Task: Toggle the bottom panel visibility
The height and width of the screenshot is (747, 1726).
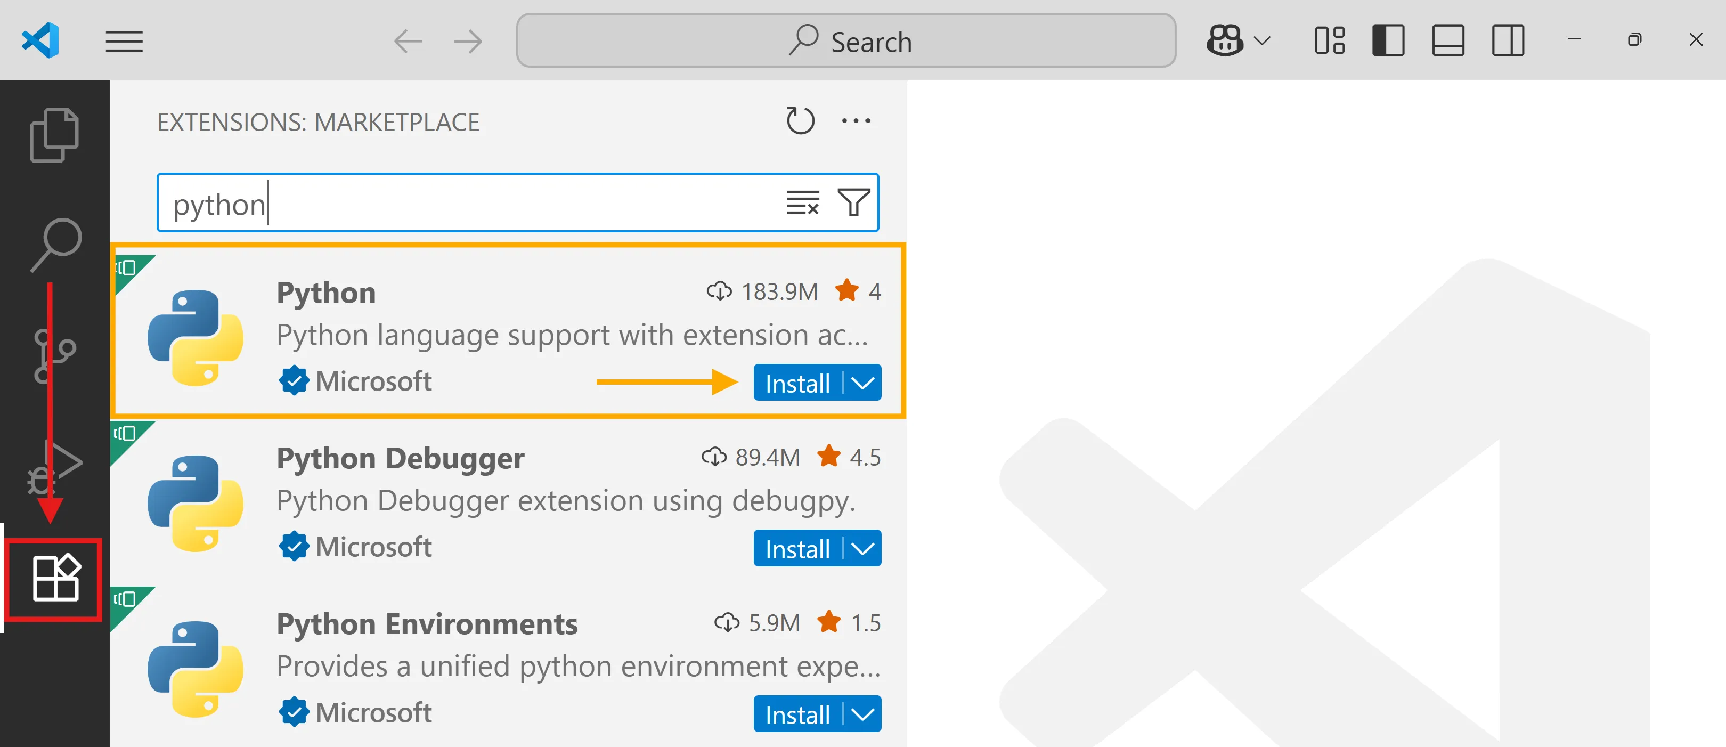Action: click(x=1447, y=41)
